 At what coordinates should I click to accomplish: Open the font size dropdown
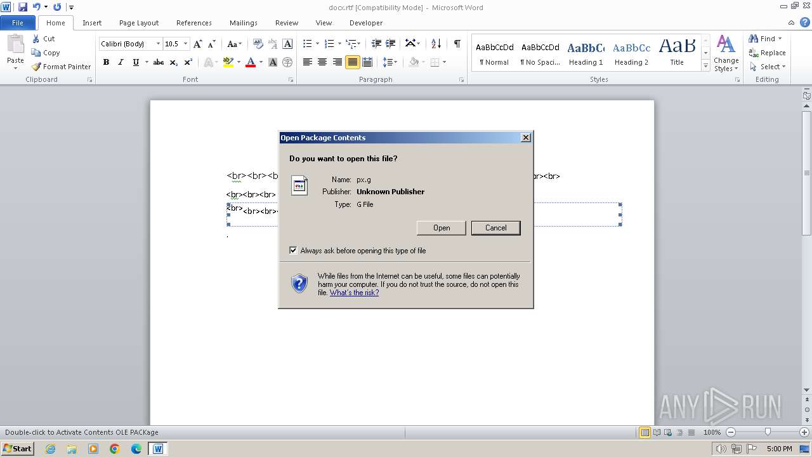tap(185, 44)
